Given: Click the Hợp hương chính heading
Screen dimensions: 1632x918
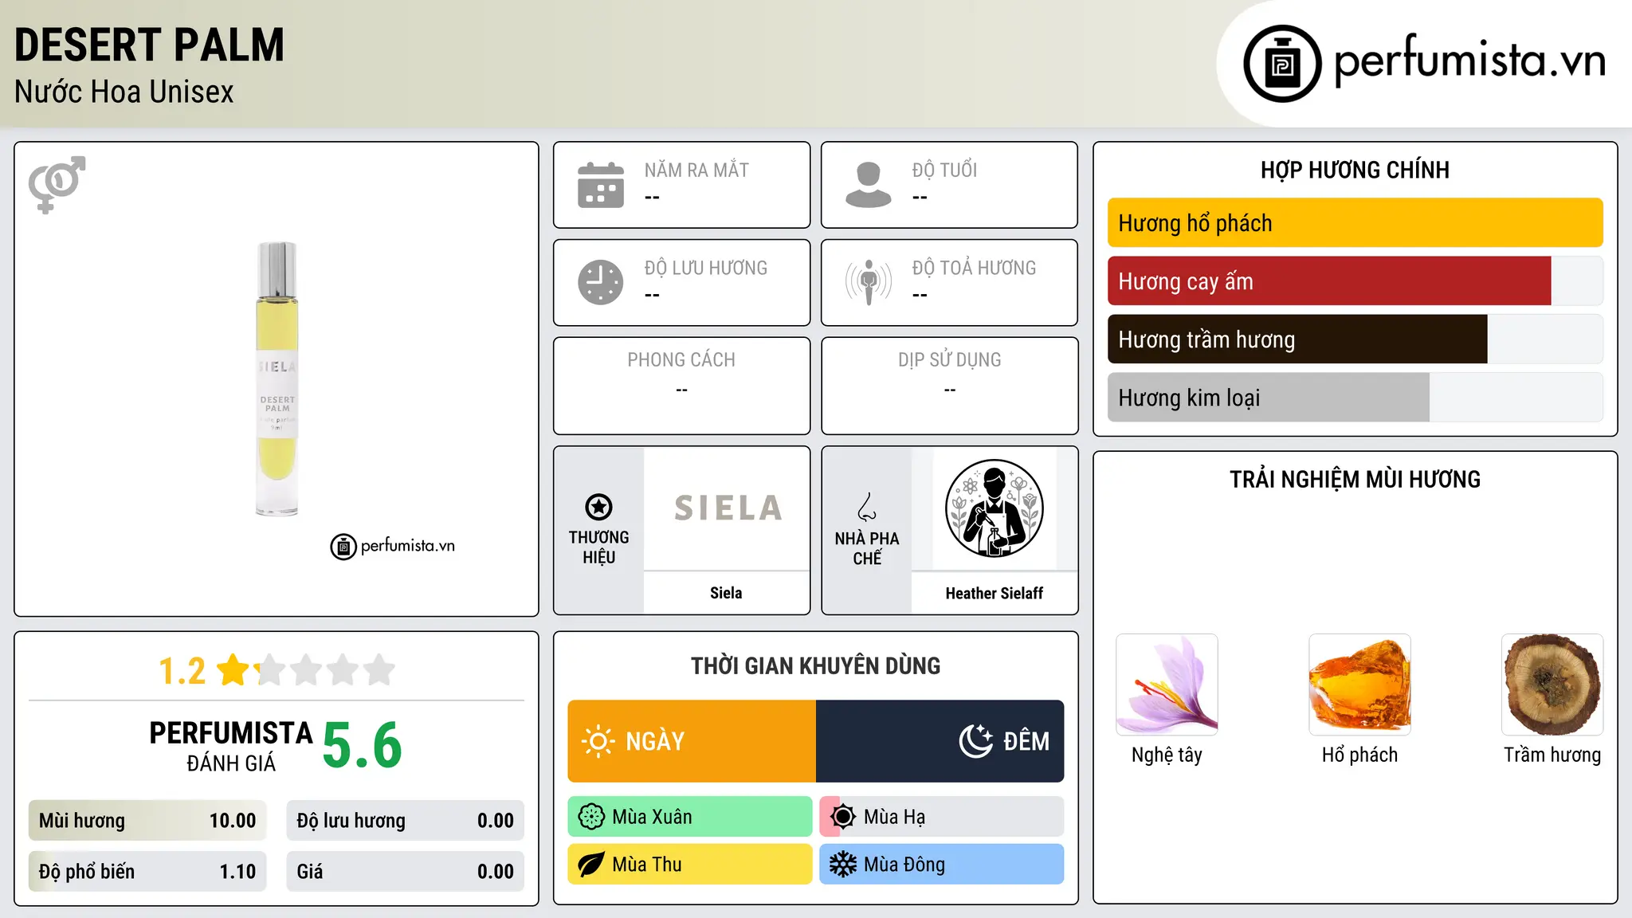Looking at the screenshot, I should (1355, 170).
